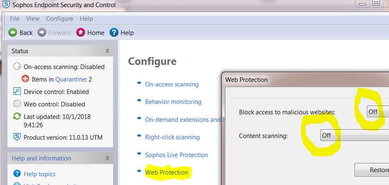Viewport: 389px width, 185px height.
Task: Click the Forward toolbar label
Action: pyautogui.click(x=59, y=33)
